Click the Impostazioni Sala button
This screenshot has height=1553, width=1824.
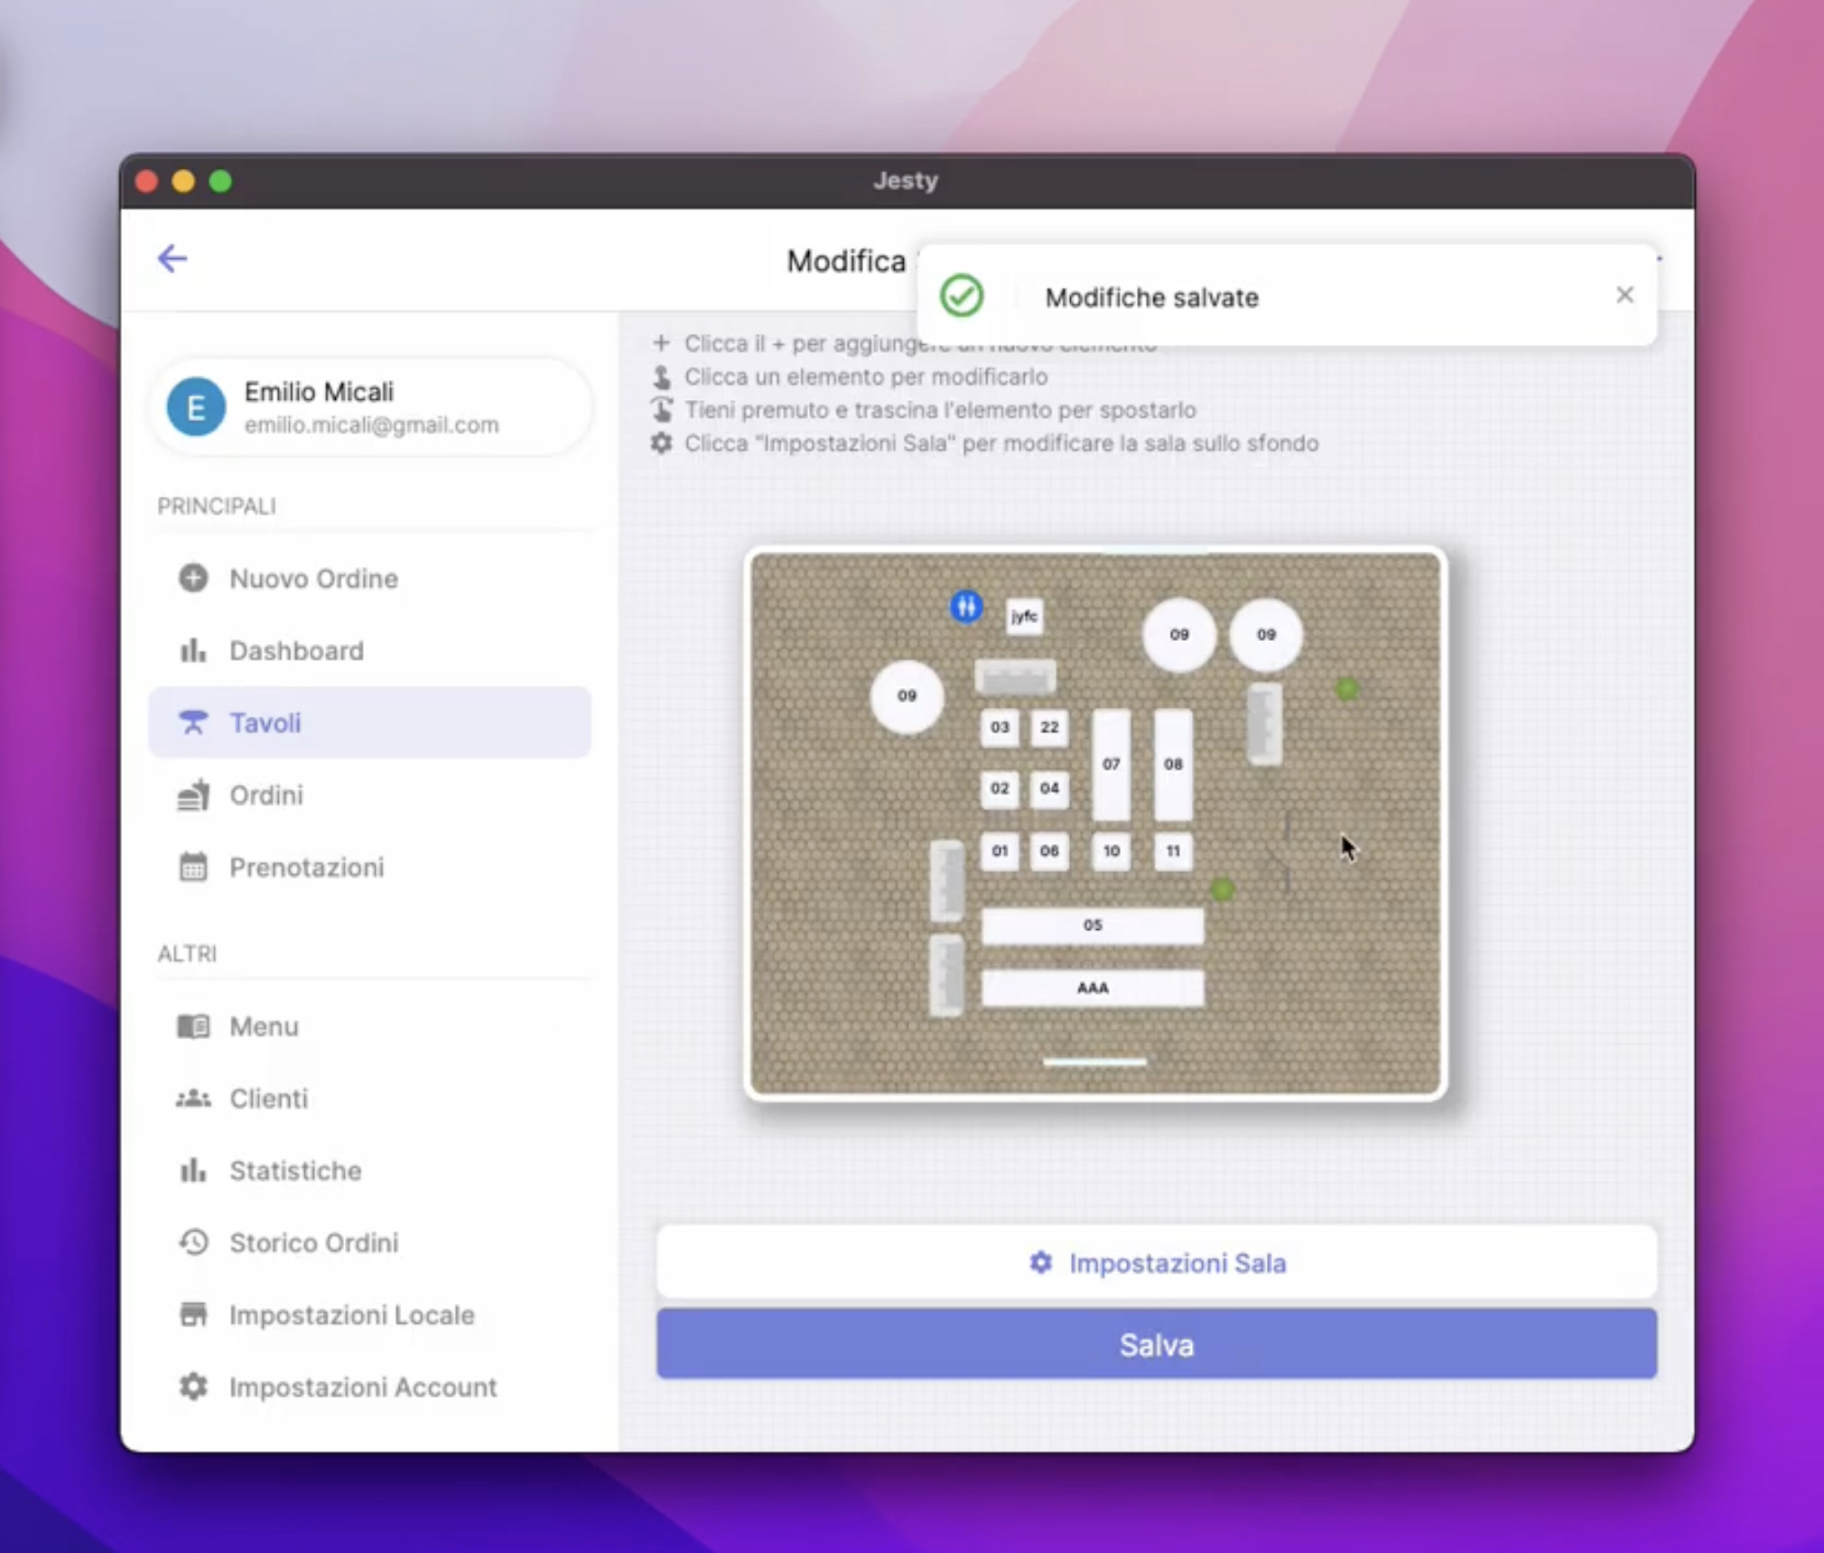(x=1157, y=1262)
